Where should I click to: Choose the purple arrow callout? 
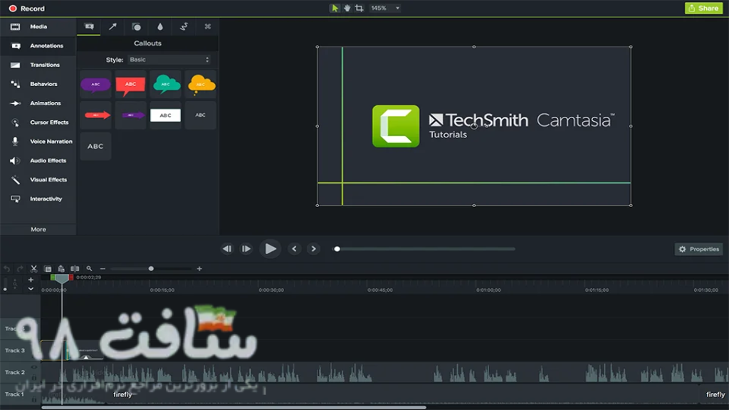[x=130, y=115]
